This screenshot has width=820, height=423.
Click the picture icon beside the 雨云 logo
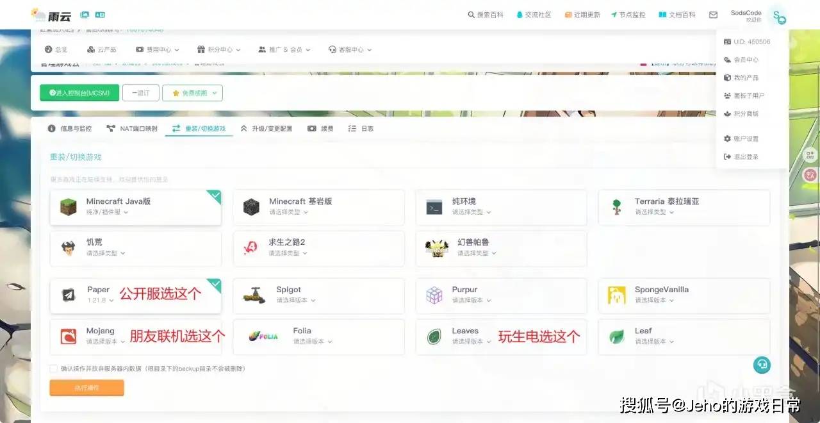[x=85, y=14]
